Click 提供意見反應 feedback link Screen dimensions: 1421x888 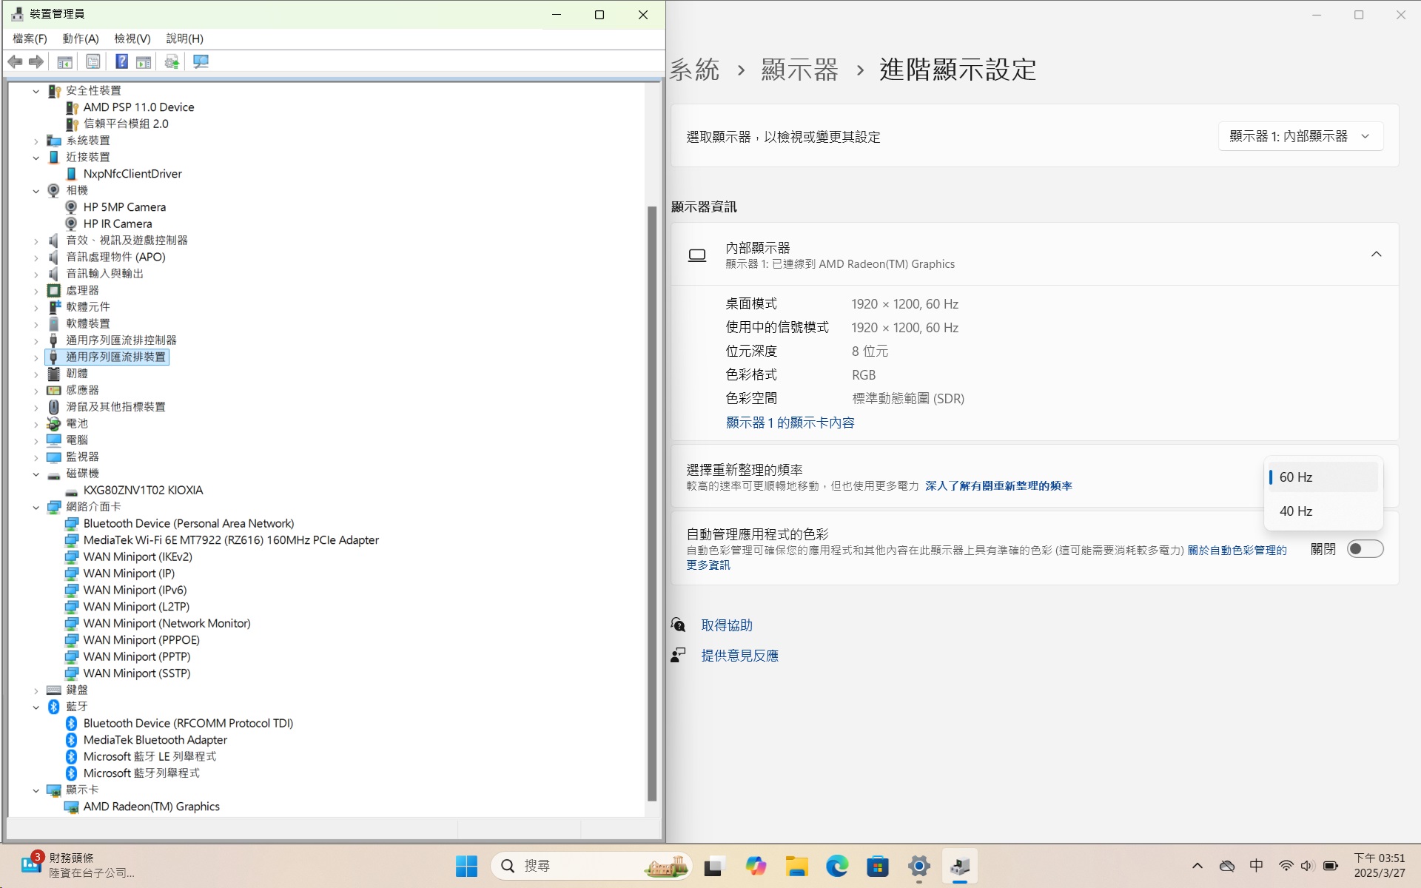click(x=740, y=656)
